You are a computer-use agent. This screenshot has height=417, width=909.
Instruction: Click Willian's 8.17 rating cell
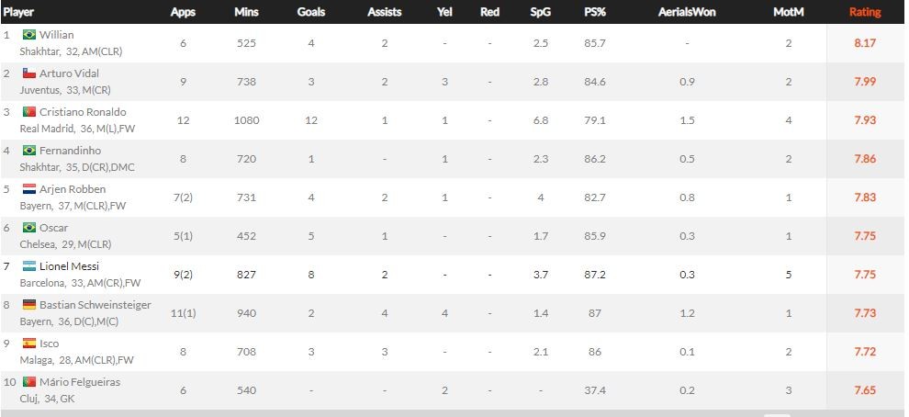(x=864, y=43)
